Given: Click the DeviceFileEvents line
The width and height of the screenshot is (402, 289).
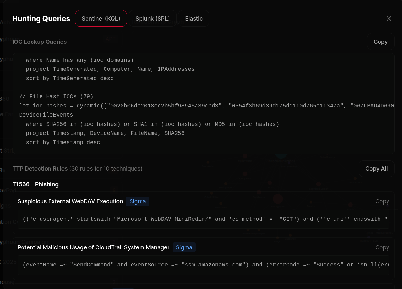Looking at the screenshot, I should coord(46,115).
